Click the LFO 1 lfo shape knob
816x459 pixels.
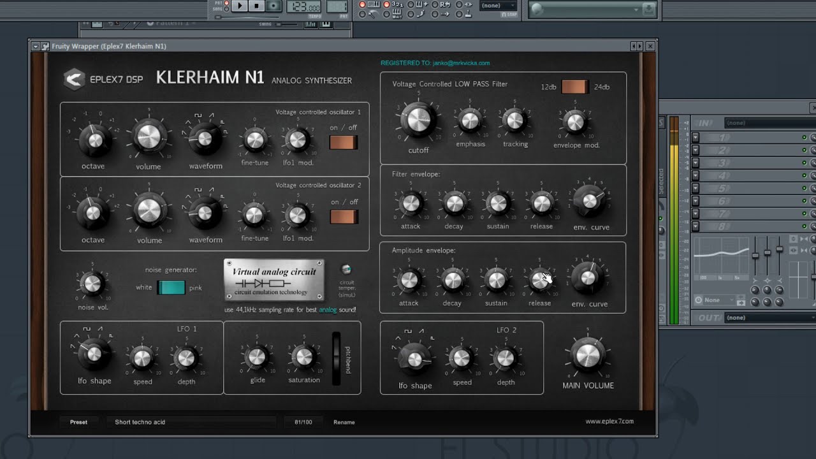94,353
